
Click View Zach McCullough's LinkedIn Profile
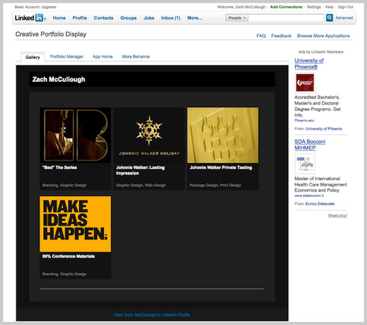pyautogui.click(x=152, y=315)
